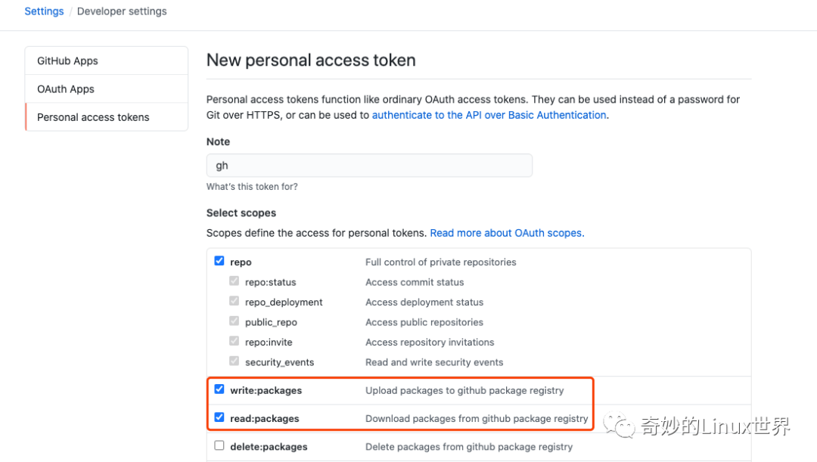Viewport: 817px width, 462px height.
Task: Uncheck the write:packages scope
Action: pos(219,389)
